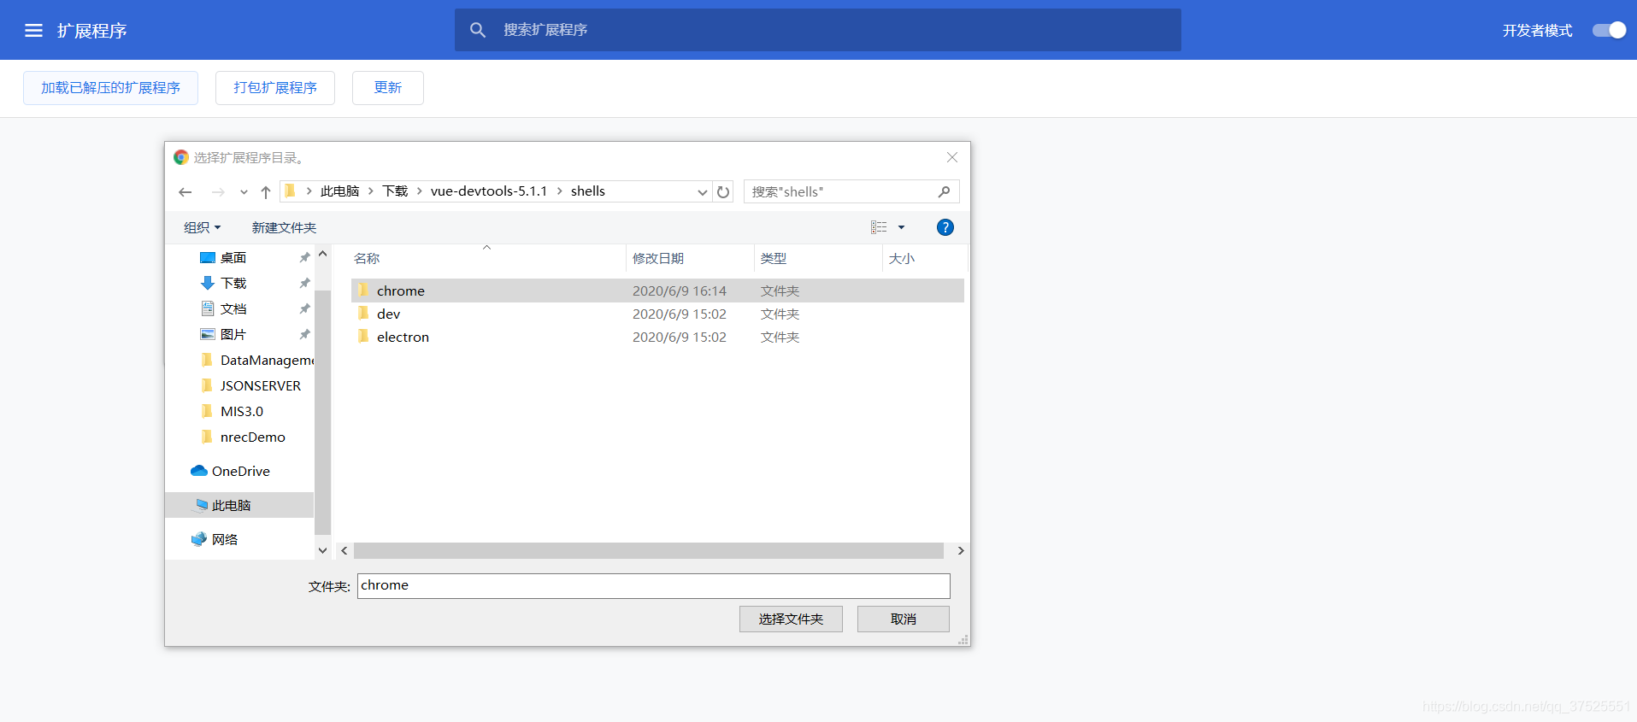The image size is (1637, 722).
Task: Close the 选择扩展程序目录 dialog
Action: click(x=951, y=157)
